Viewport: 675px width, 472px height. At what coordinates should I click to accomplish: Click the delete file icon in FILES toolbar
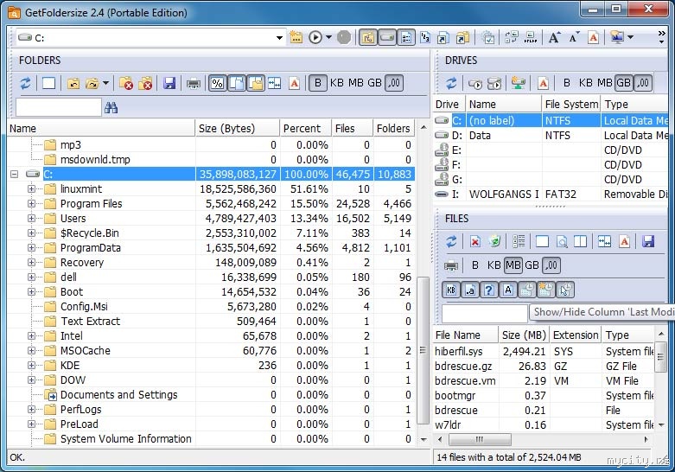click(475, 241)
